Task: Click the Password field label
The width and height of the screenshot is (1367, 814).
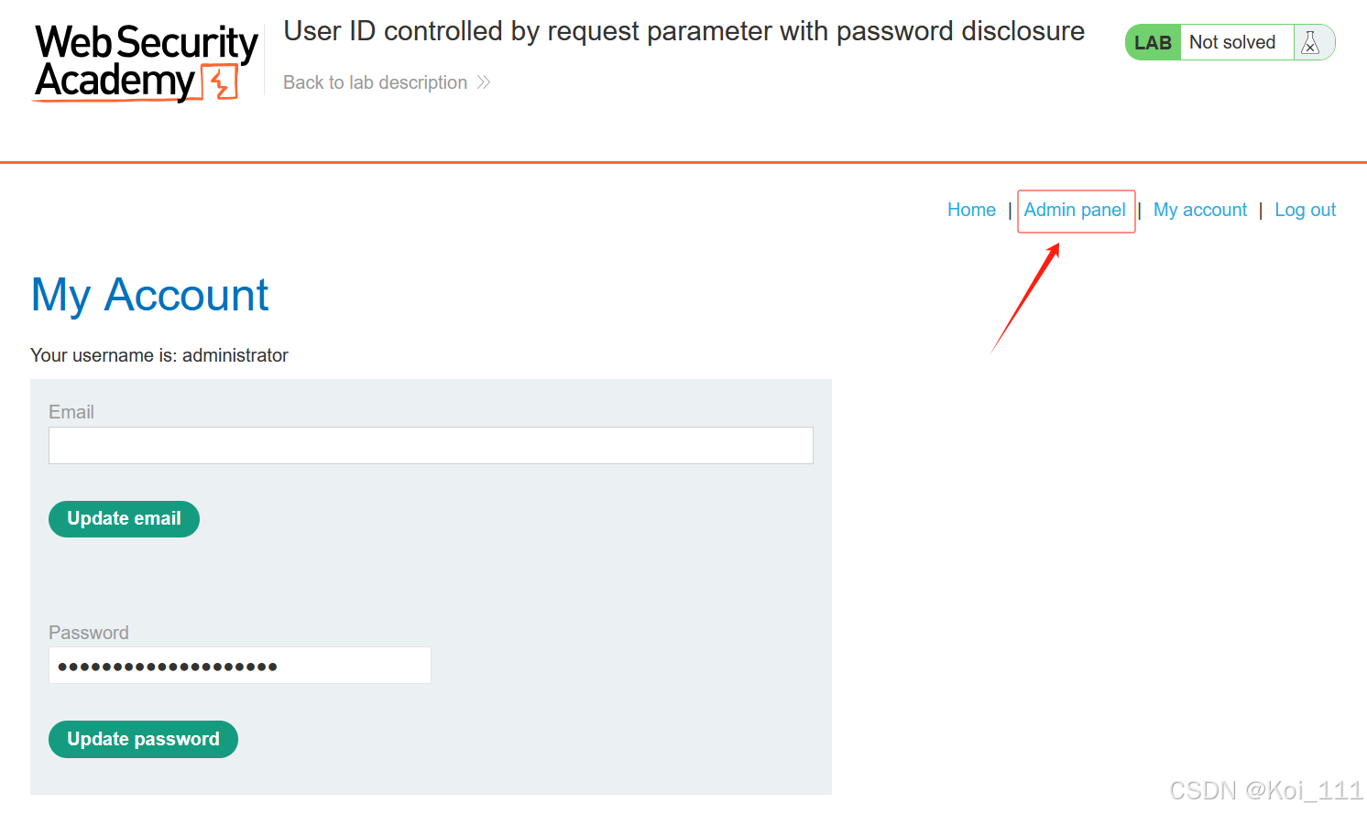Action: (89, 633)
